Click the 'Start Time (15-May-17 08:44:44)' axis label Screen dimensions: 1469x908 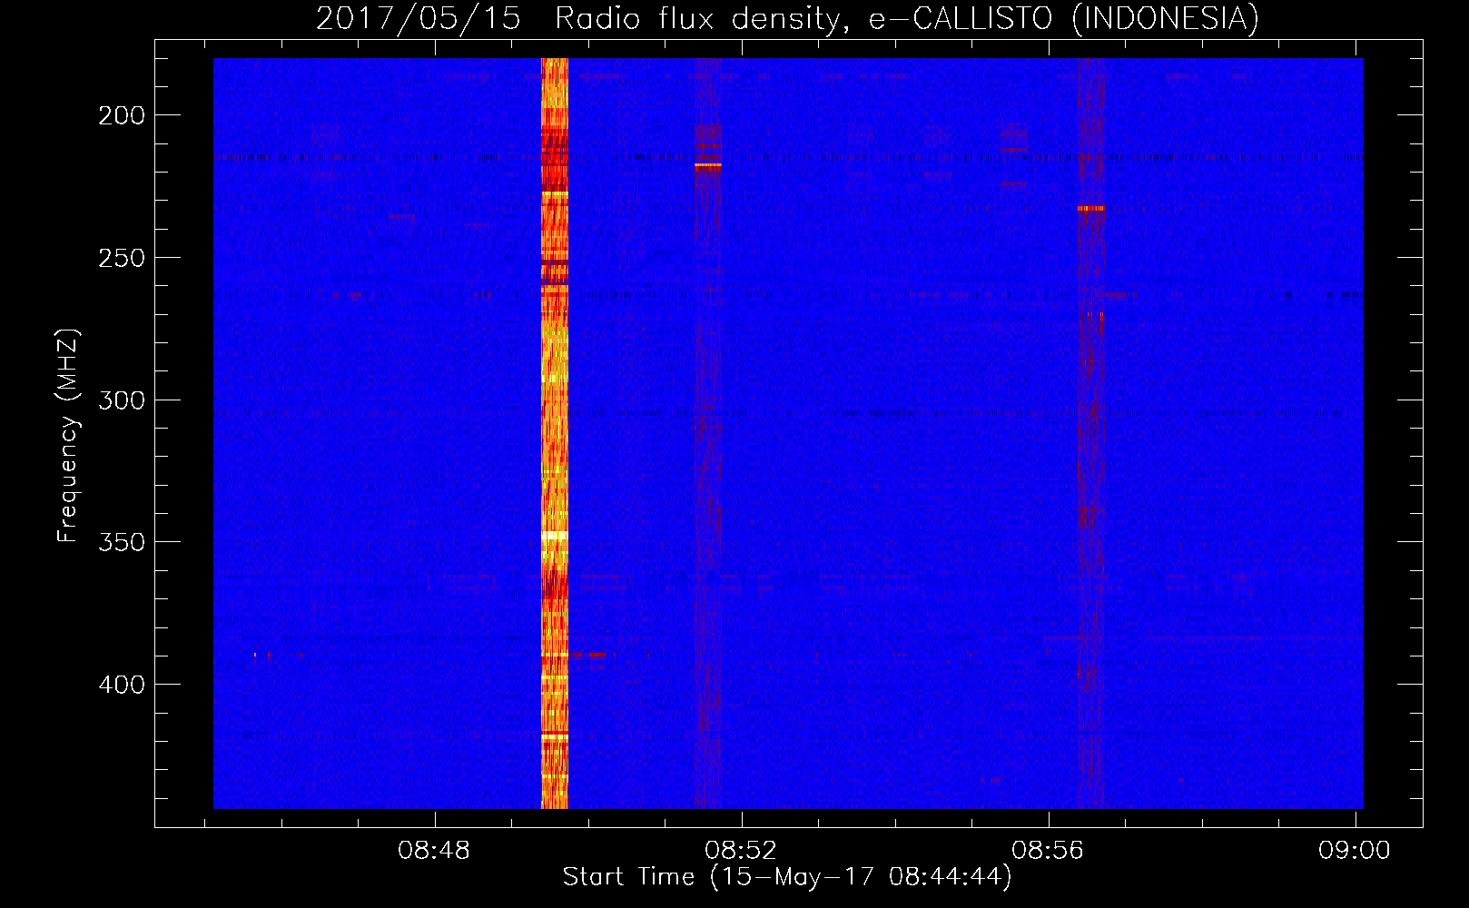tap(787, 877)
